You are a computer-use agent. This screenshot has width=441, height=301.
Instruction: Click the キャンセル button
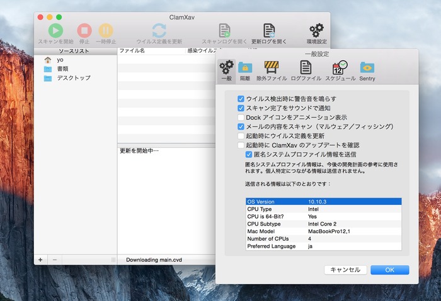point(345,270)
